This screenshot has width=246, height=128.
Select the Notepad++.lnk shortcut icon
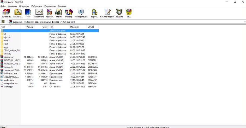point(2,83)
